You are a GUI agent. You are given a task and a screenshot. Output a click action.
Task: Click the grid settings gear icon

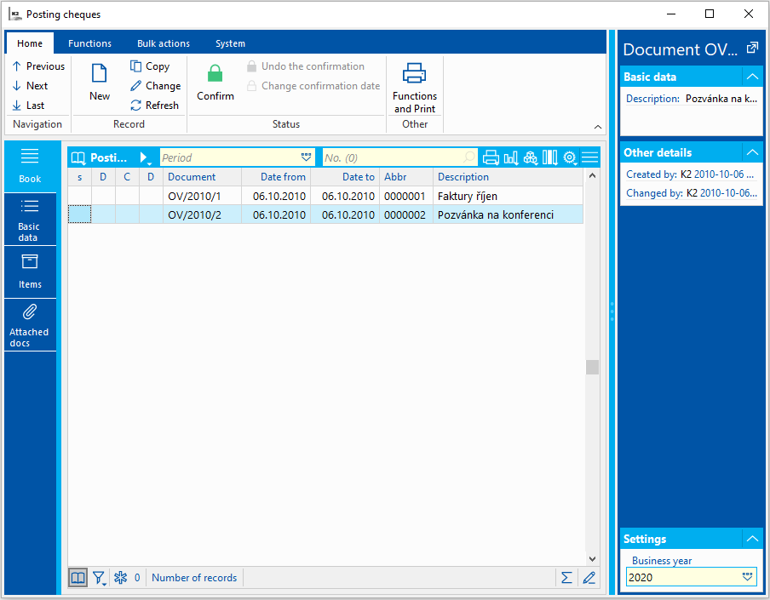[570, 157]
